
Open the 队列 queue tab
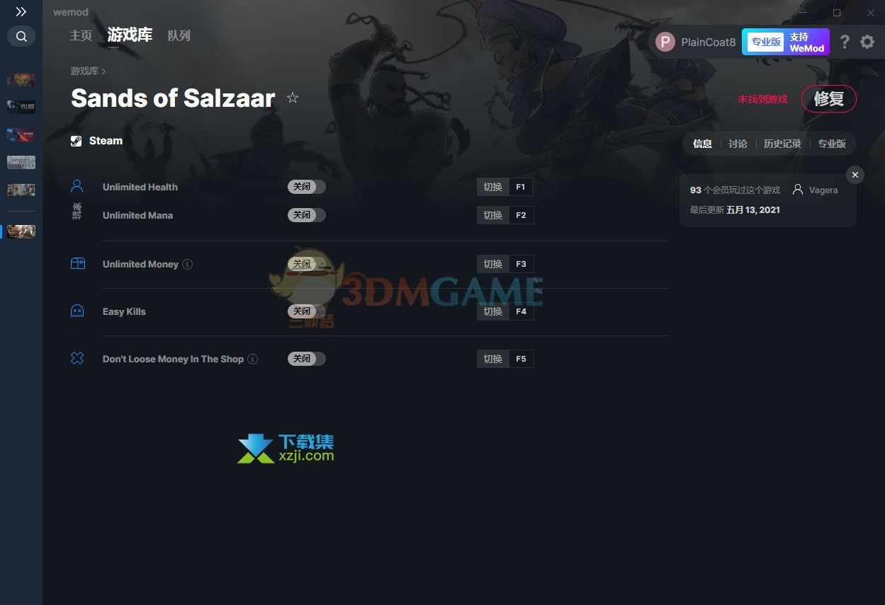179,35
